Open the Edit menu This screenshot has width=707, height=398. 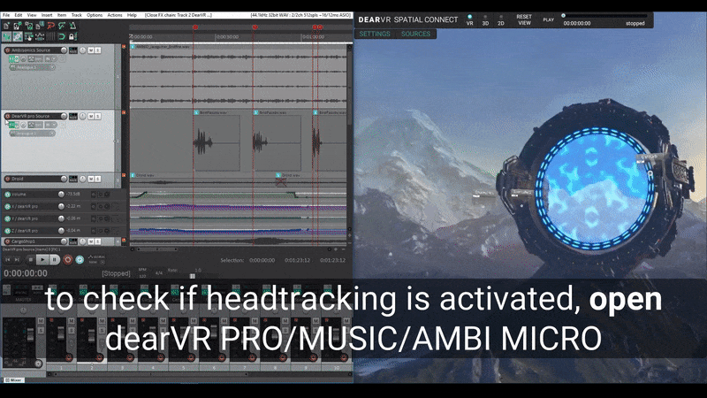(18, 15)
